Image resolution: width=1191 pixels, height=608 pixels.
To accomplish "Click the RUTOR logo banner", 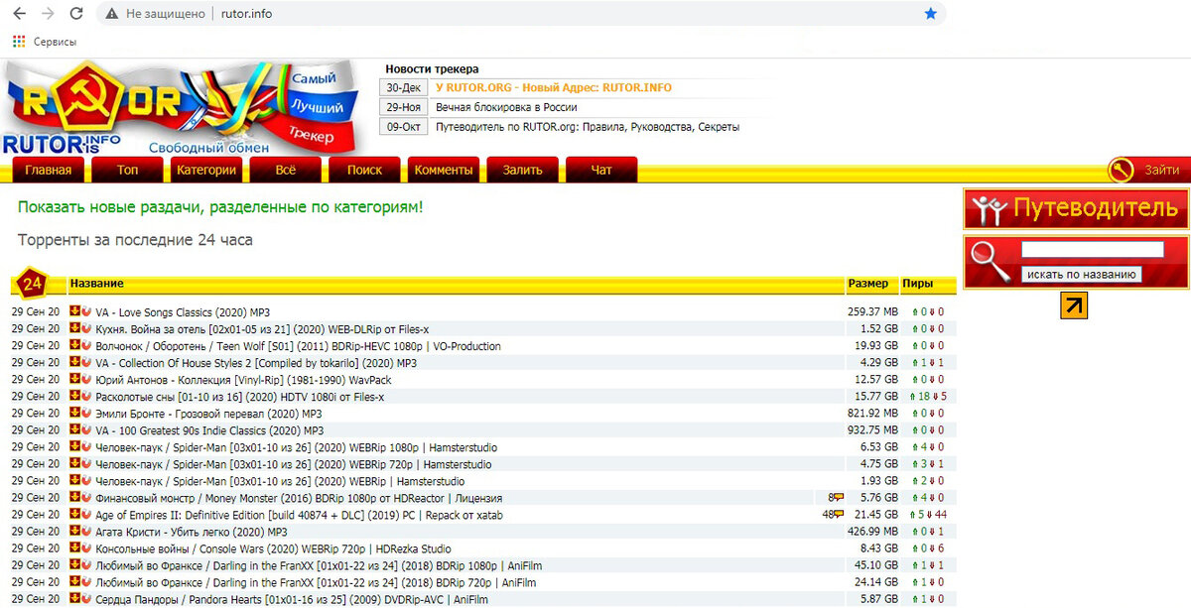I will coord(182,107).
